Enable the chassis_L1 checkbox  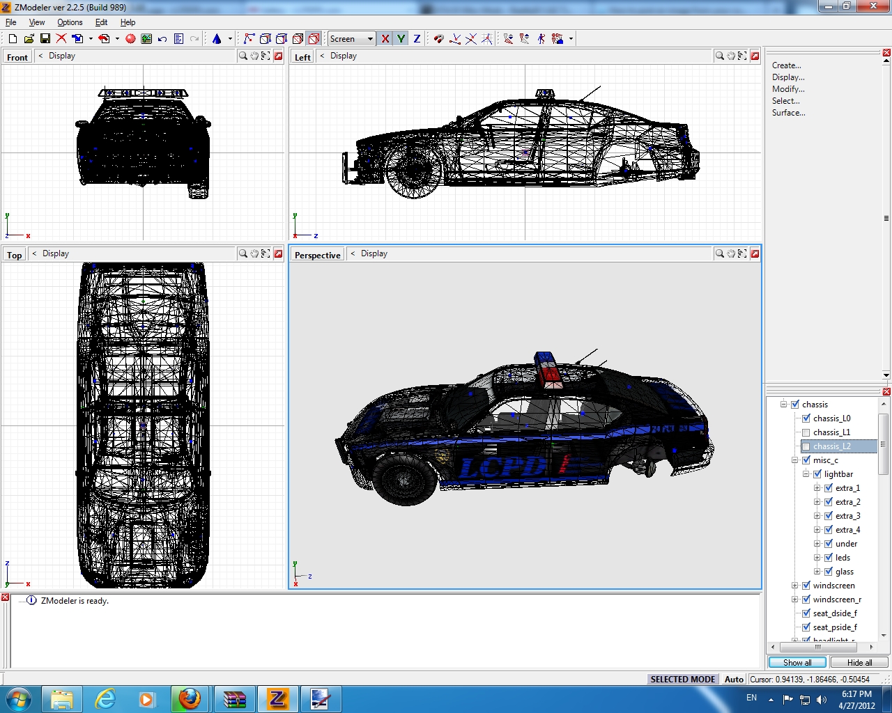806,432
